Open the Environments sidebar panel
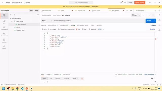This screenshot has height=91, width=162. tap(4, 28)
